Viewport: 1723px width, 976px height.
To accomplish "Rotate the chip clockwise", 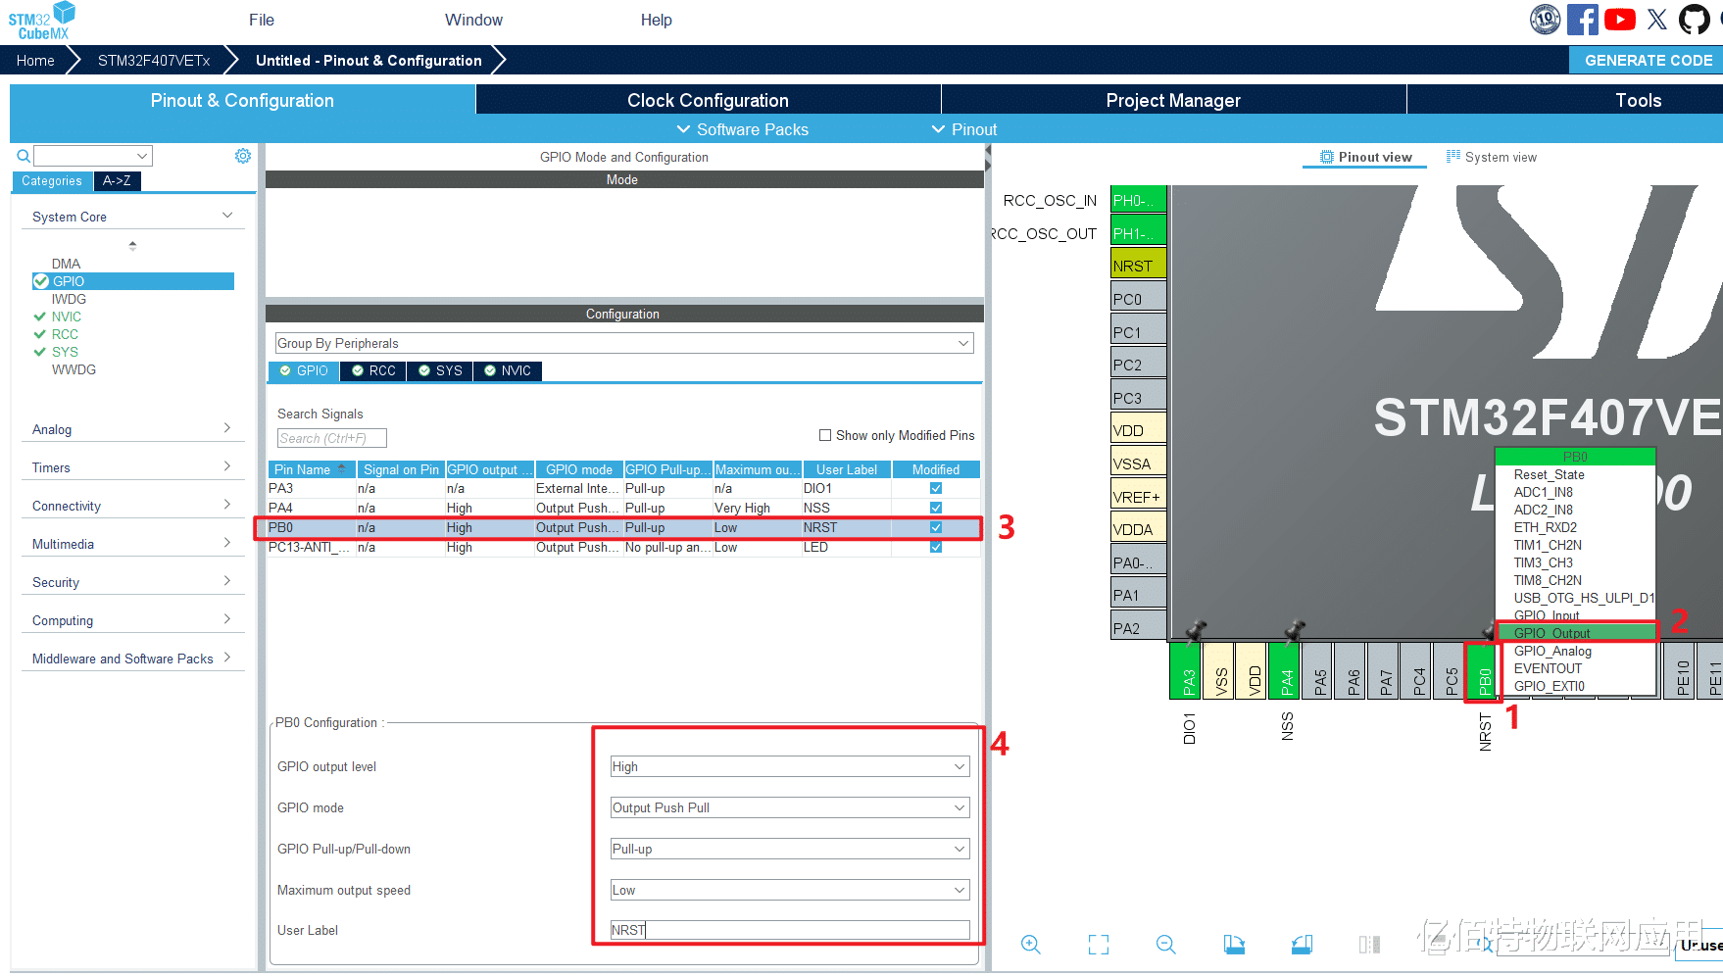I will point(1234,944).
